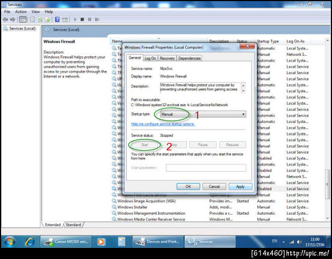Click the gear icon beside Windows Installer
332x259 pixels.
[x=114, y=207]
